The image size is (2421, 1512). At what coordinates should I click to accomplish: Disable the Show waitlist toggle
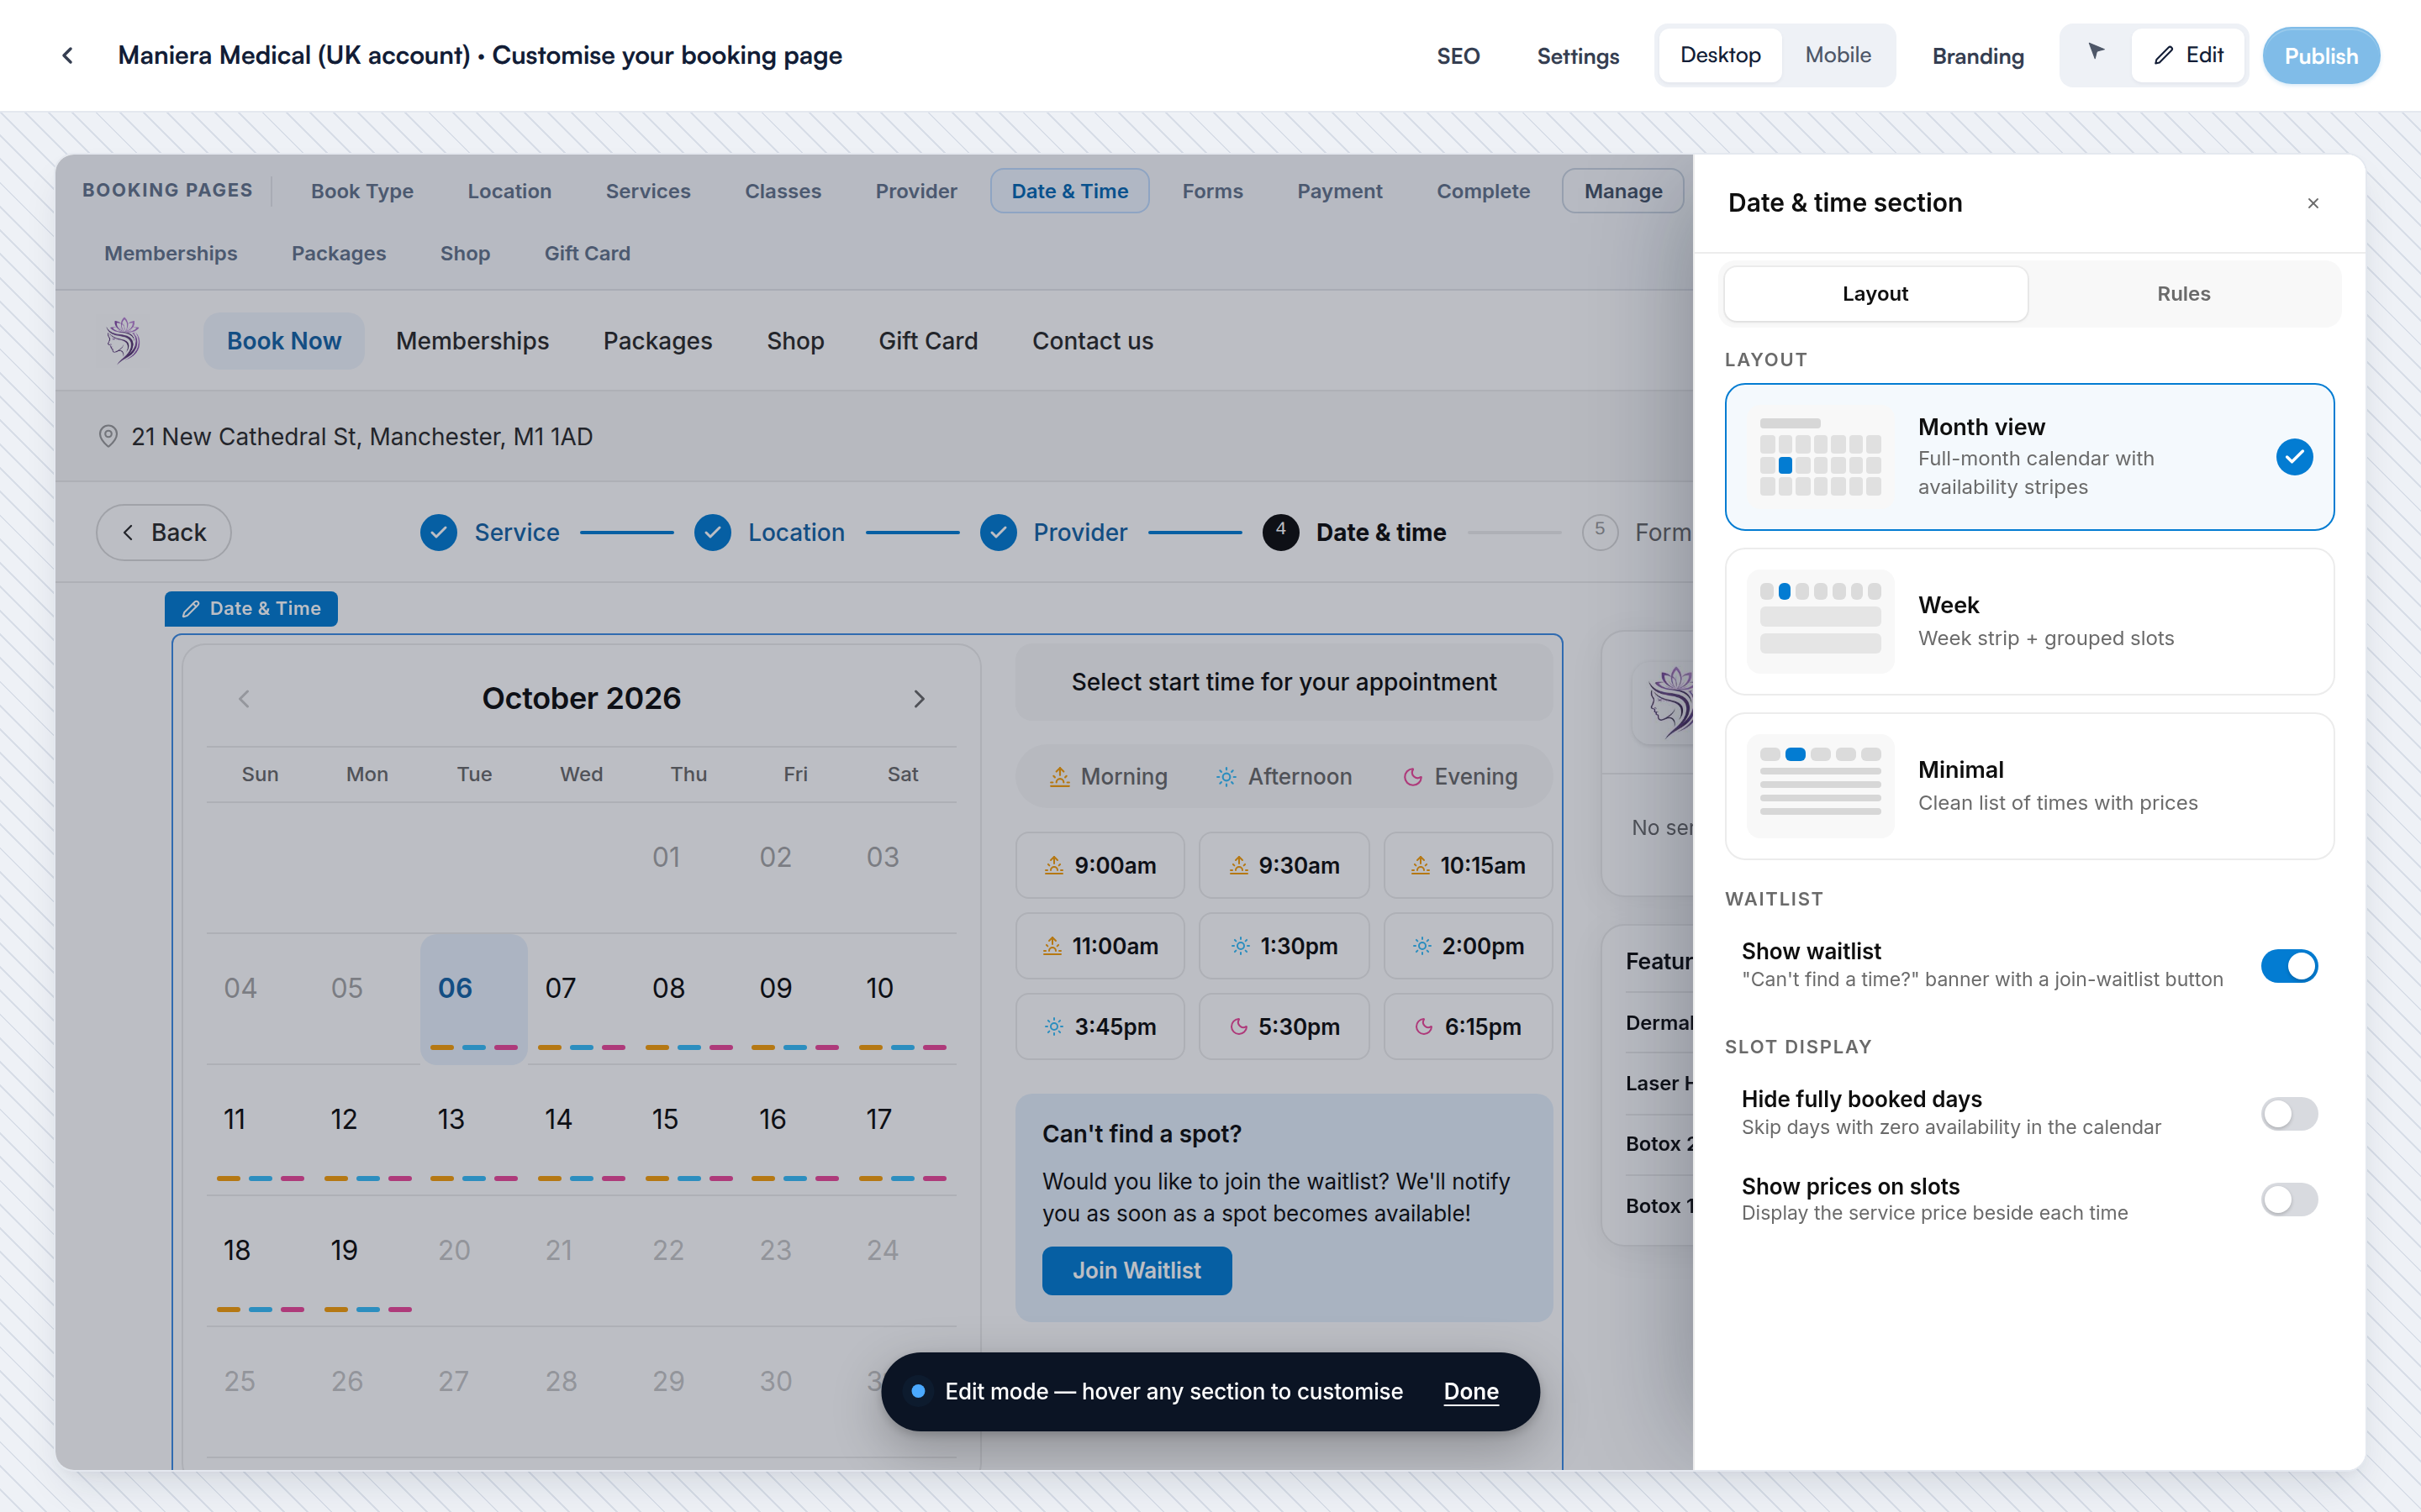(2289, 966)
